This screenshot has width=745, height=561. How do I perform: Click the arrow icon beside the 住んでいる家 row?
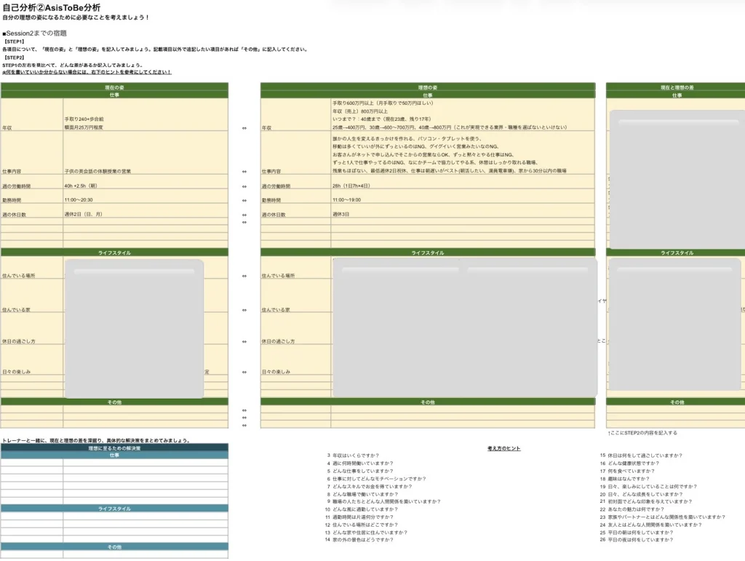[x=244, y=310]
